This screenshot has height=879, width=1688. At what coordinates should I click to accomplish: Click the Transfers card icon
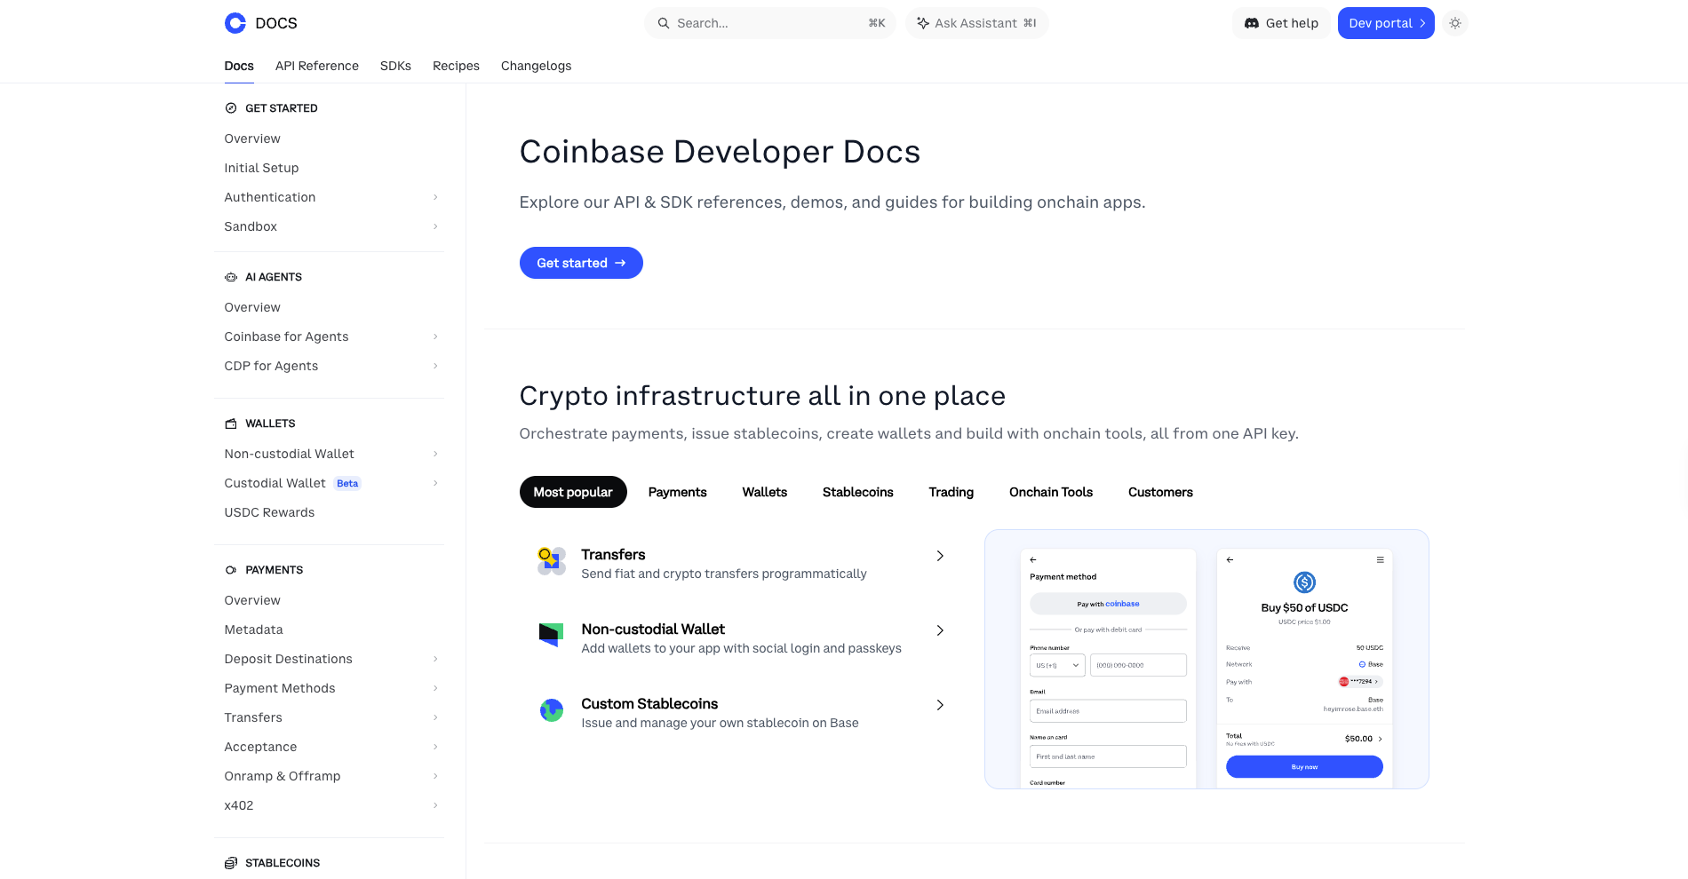click(552, 561)
